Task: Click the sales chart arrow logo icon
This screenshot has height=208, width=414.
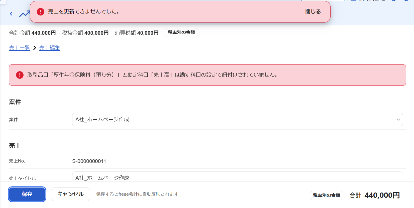Action: point(25,14)
